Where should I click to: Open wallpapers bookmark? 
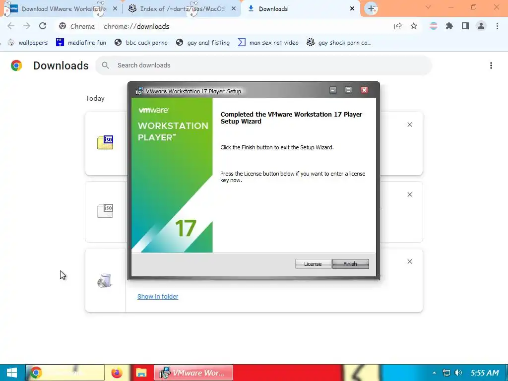[x=28, y=43]
